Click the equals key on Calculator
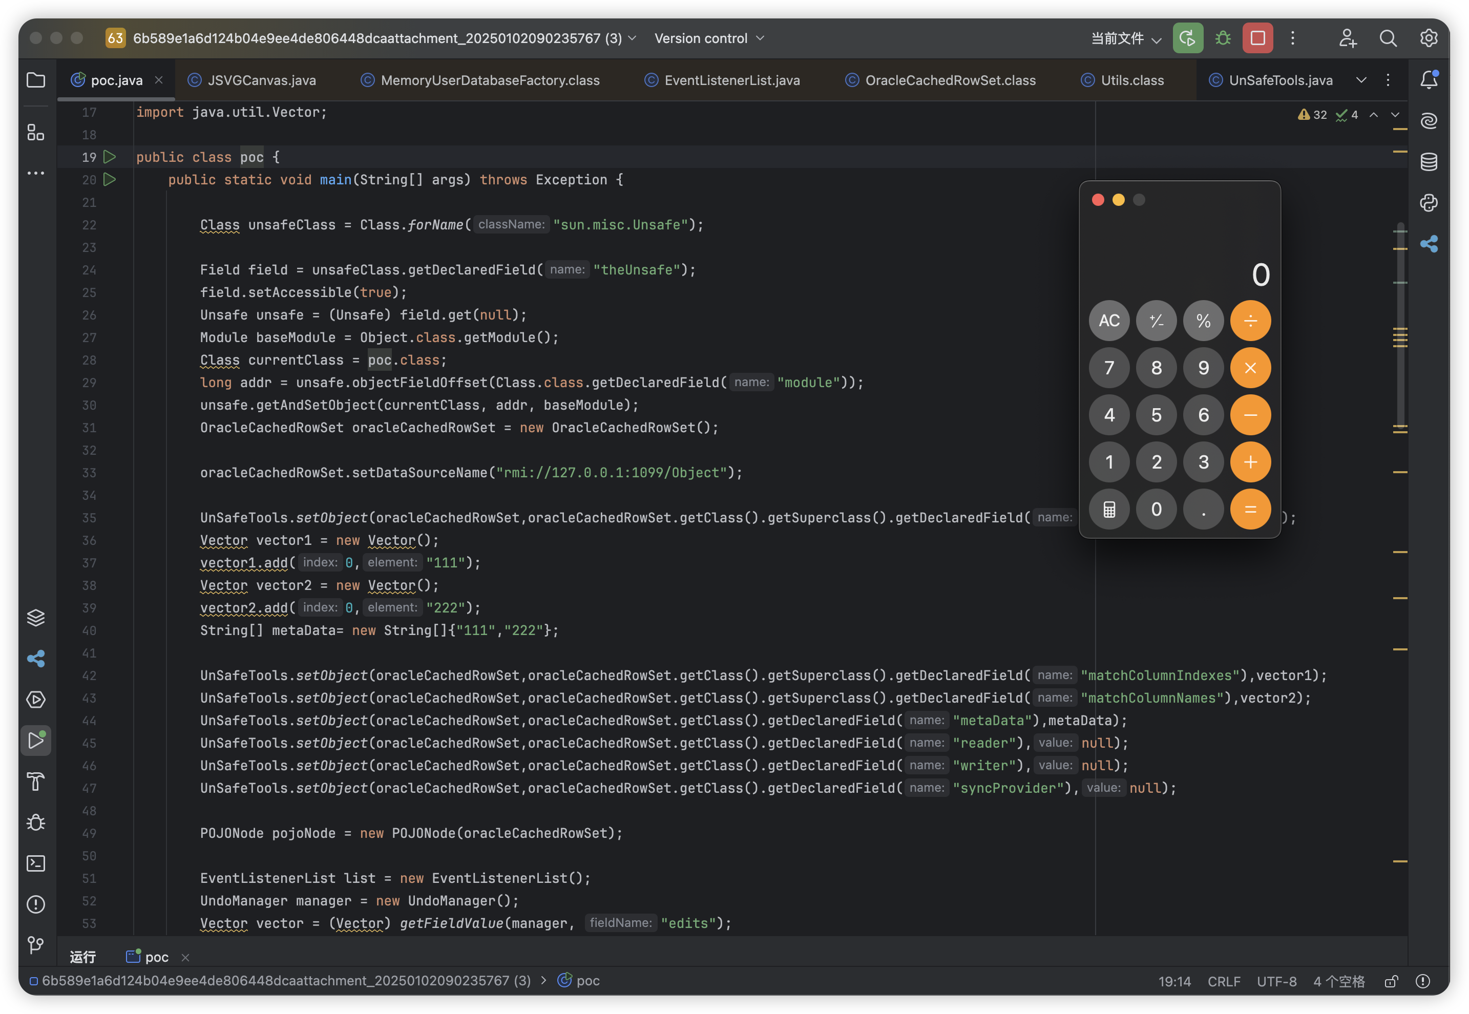 click(1250, 509)
